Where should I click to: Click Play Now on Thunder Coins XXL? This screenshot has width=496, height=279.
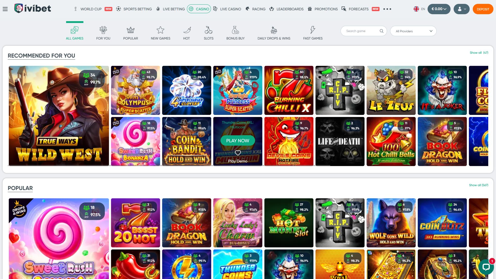click(238, 141)
